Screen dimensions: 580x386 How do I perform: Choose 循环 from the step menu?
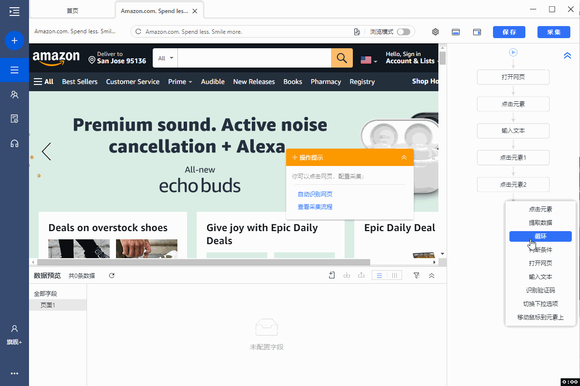coord(540,236)
